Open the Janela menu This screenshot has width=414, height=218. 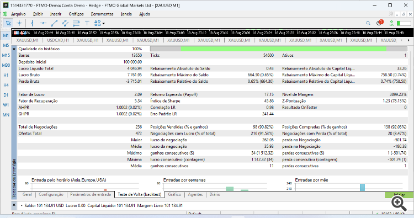126,14
